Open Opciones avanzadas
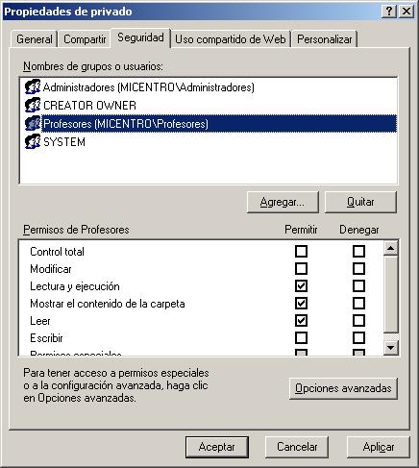This screenshot has width=419, height=468. pos(343,388)
